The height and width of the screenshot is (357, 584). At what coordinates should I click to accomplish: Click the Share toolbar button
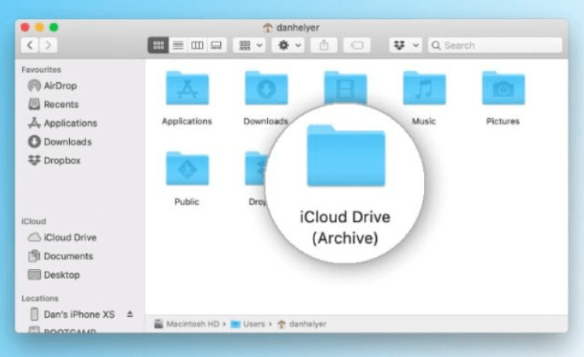click(323, 46)
